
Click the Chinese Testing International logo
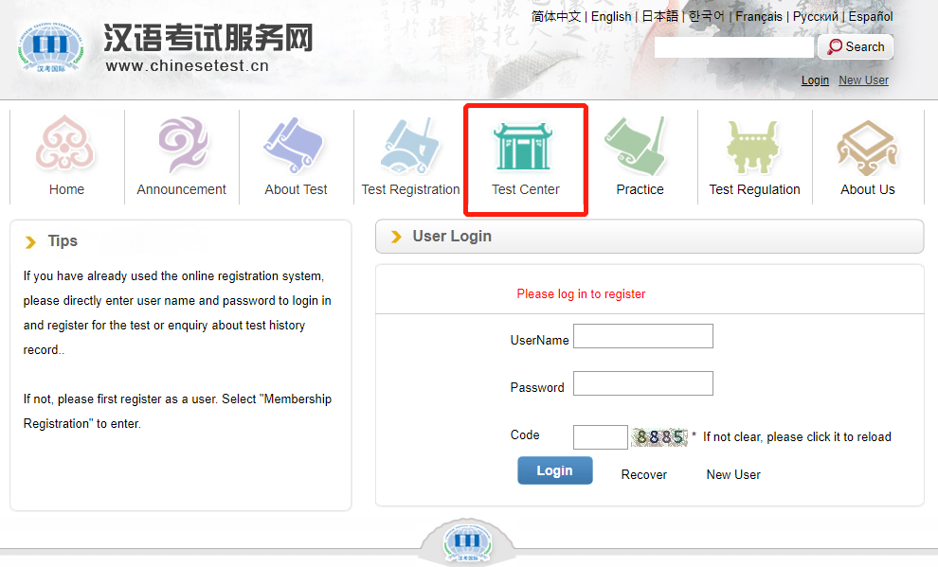pos(49,47)
